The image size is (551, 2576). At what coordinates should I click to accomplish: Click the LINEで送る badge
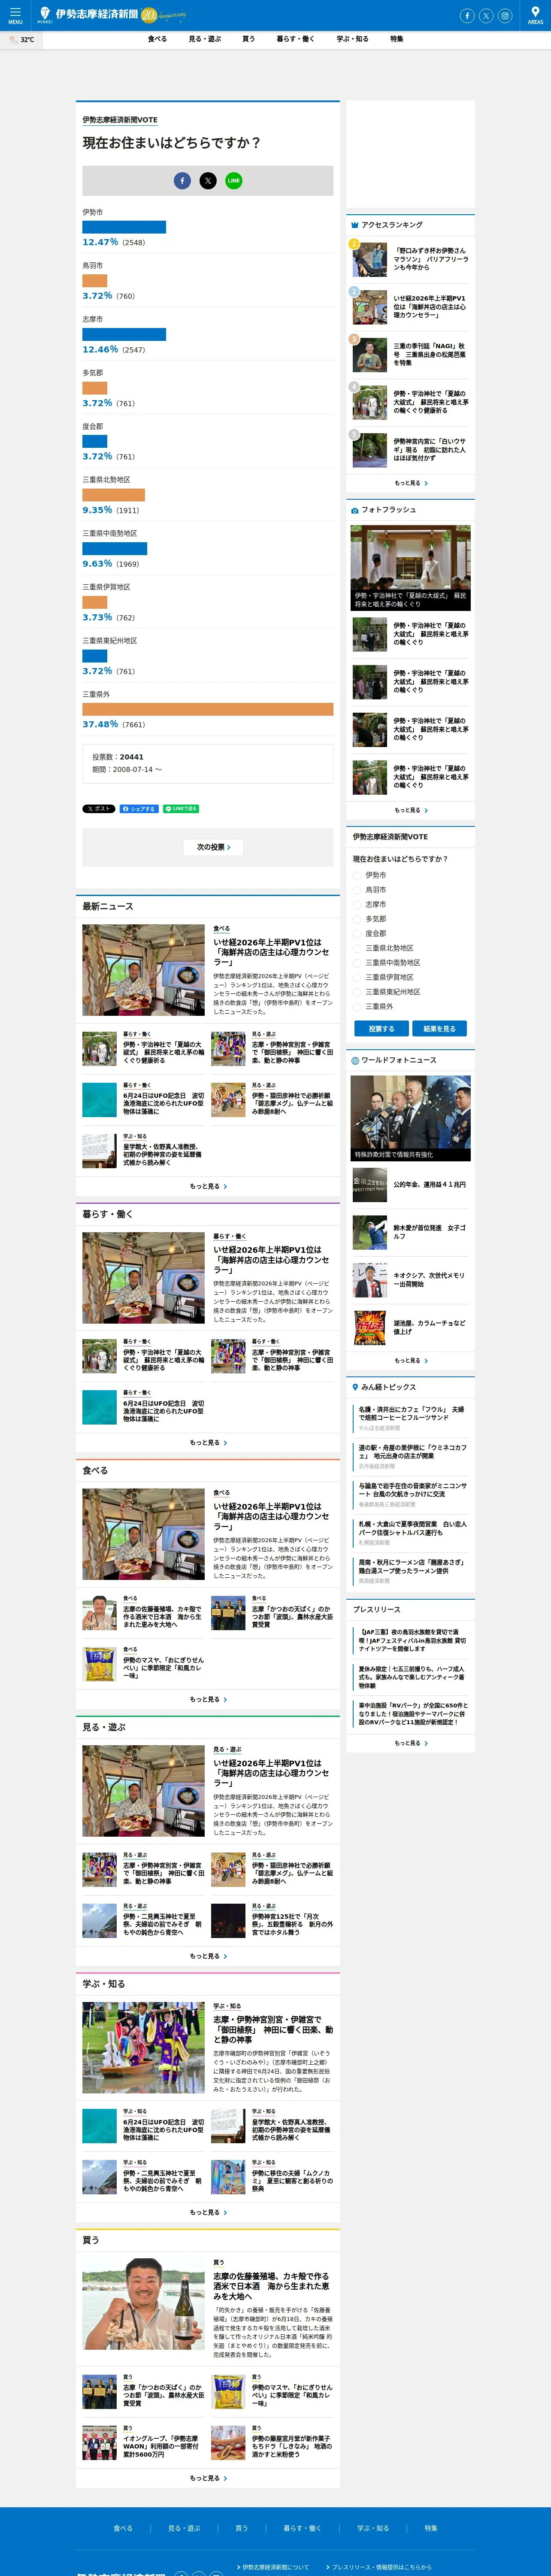181,809
